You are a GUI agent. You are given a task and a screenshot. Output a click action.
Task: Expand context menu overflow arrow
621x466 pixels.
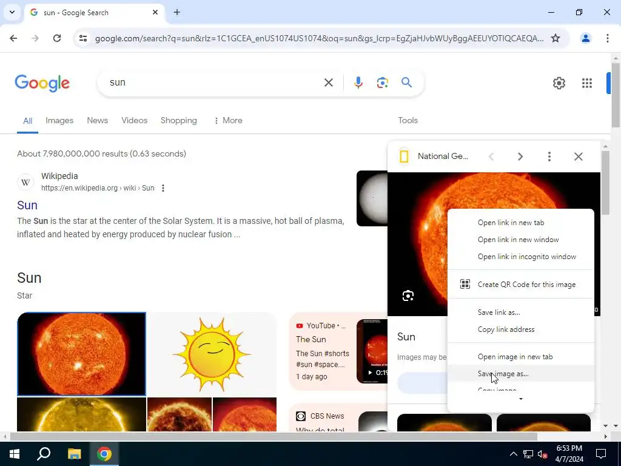[521, 399]
